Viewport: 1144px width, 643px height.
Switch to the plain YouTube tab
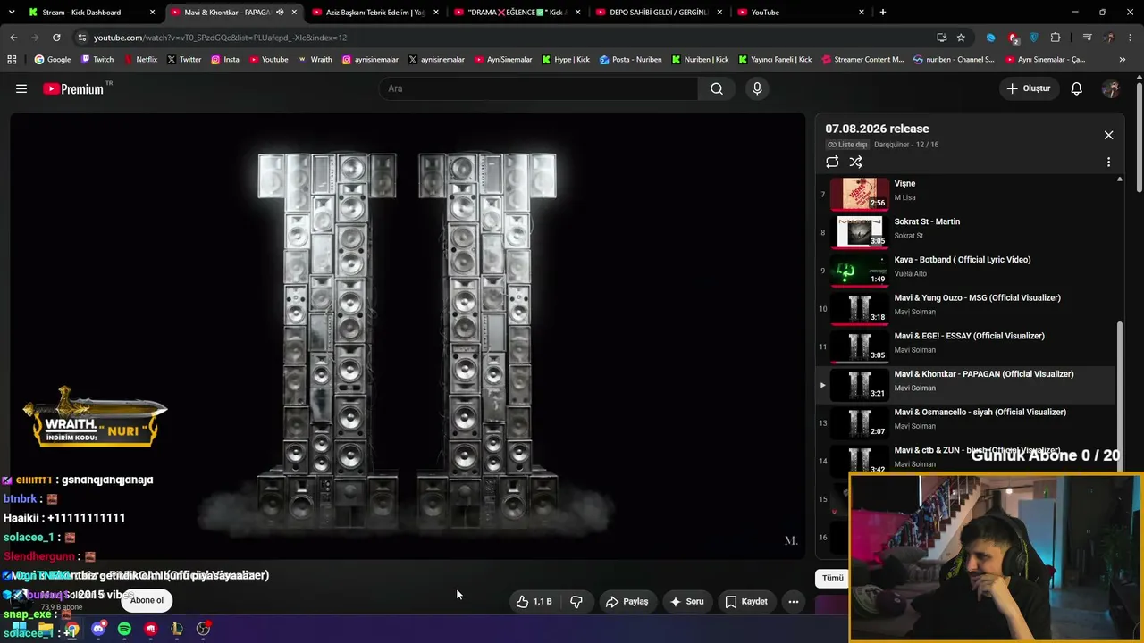point(800,13)
